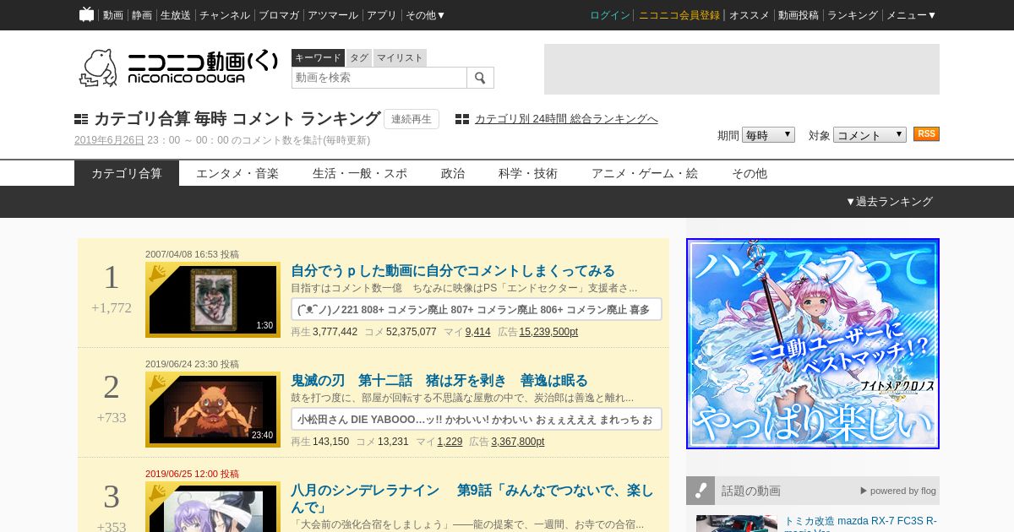This screenshot has width=1014, height=532.
Task: Click the トミカ改造 car thumbnail
Action: pos(737,524)
